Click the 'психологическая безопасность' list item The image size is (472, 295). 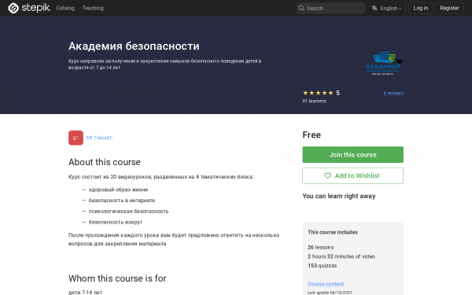(x=128, y=212)
